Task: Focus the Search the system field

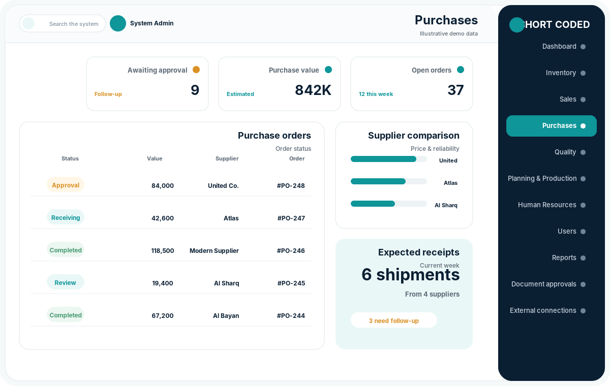Action: pos(63,23)
